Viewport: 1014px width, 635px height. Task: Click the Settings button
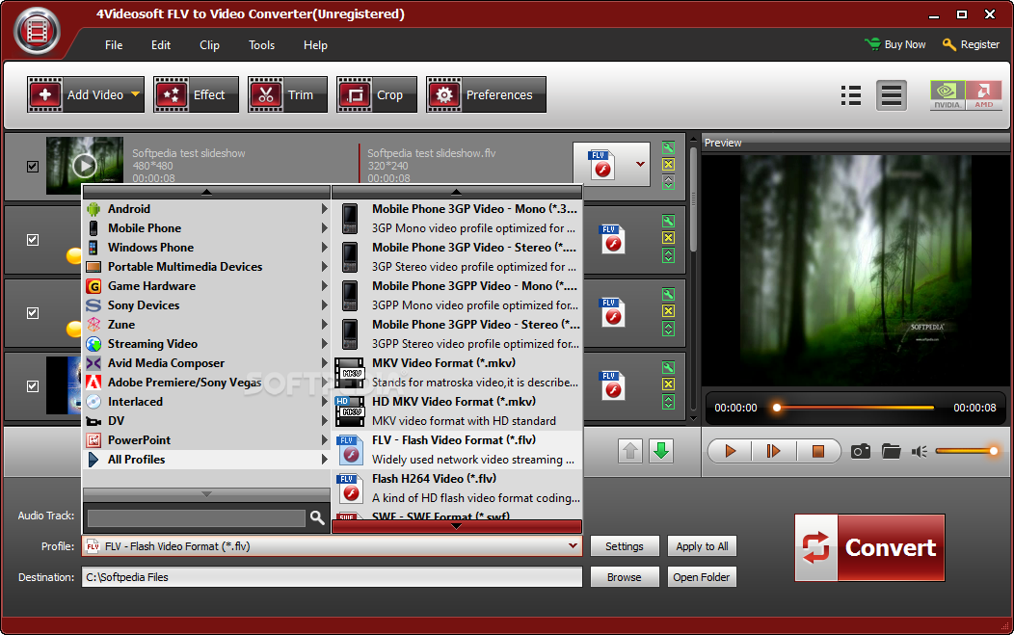click(624, 546)
